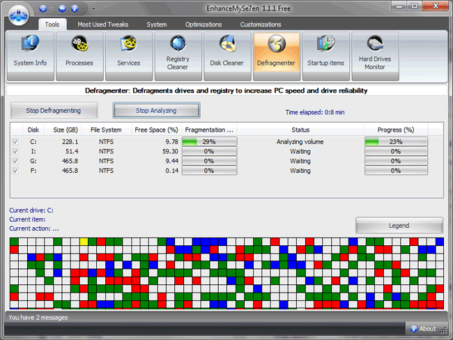Image resolution: width=453 pixels, height=340 pixels.
Task: Open the Processes tool
Action: point(79,56)
